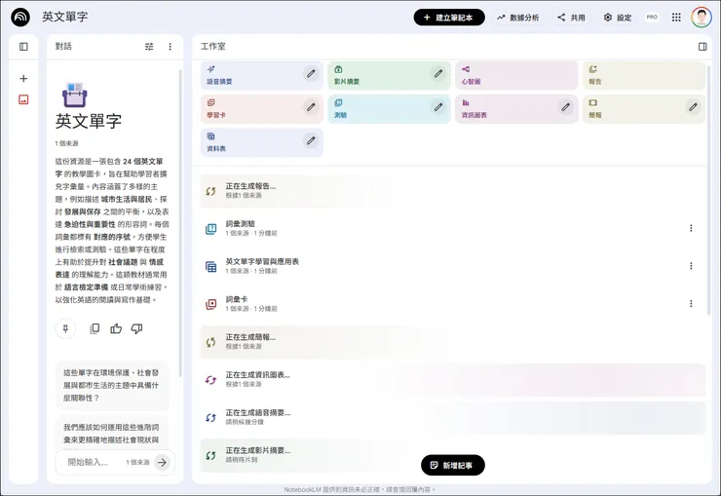Click the 英文單字 notebook title in header
This screenshot has width=721, height=496.
tap(65, 17)
